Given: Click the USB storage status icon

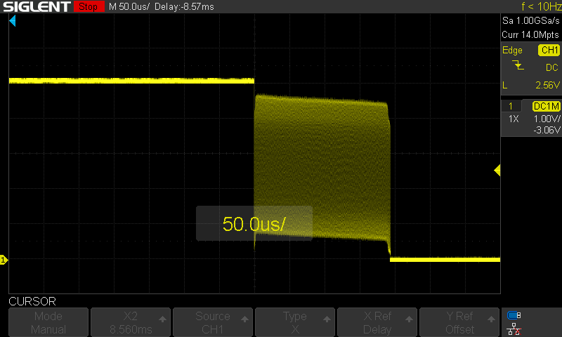Looking at the screenshot, I should pos(514,315).
